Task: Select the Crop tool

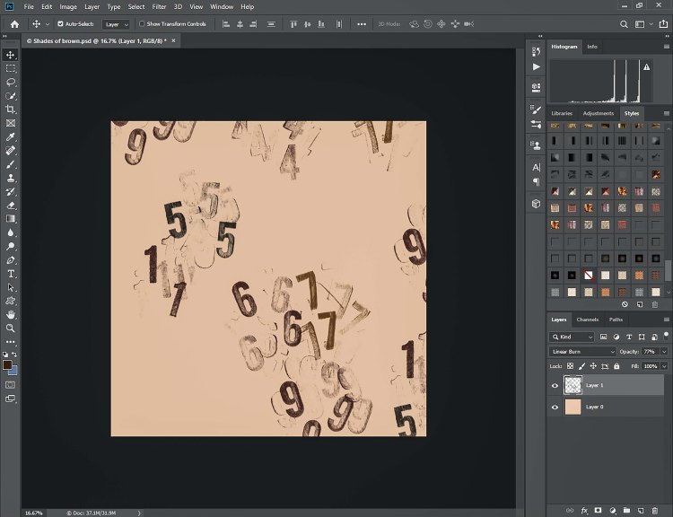Action: tap(11, 110)
